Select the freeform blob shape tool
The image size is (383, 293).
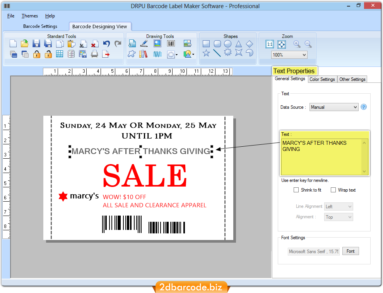pos(132,54)
